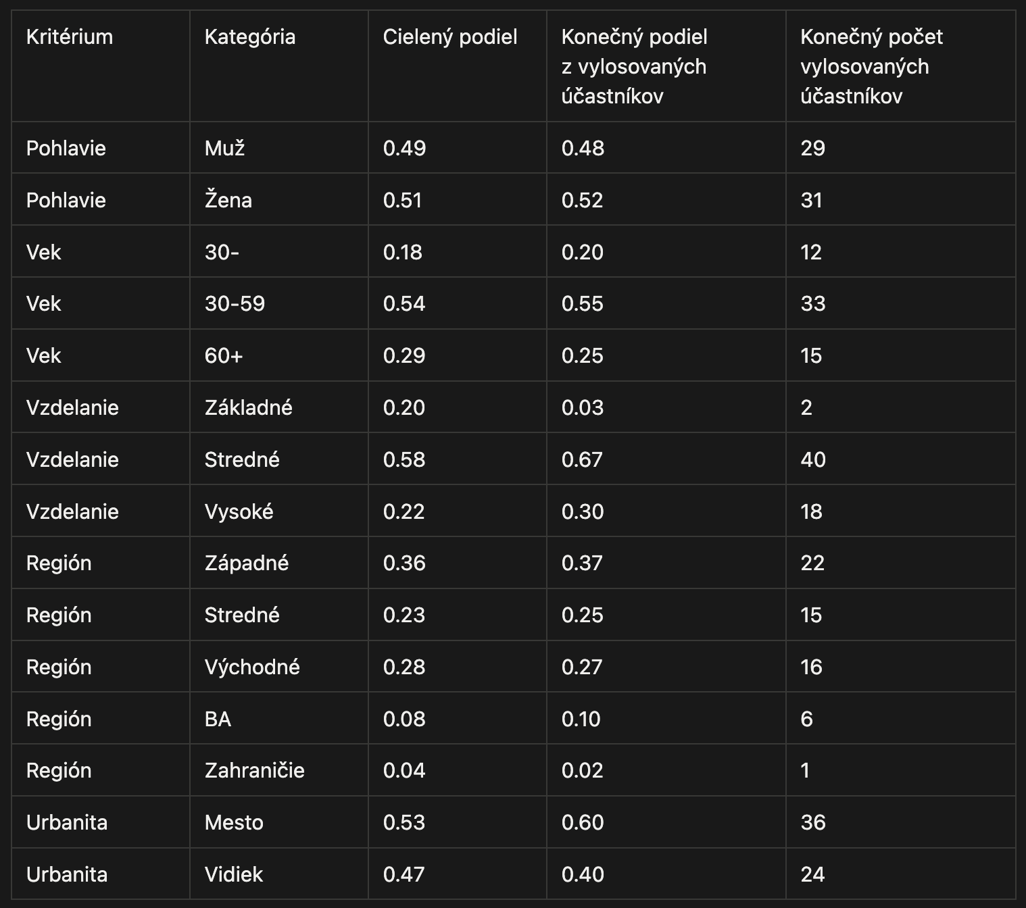Viewport: 1026px width, 908px height.
Task: Select the 'BA' region cell
Action: pyautogui.click(x=218, y=719)
